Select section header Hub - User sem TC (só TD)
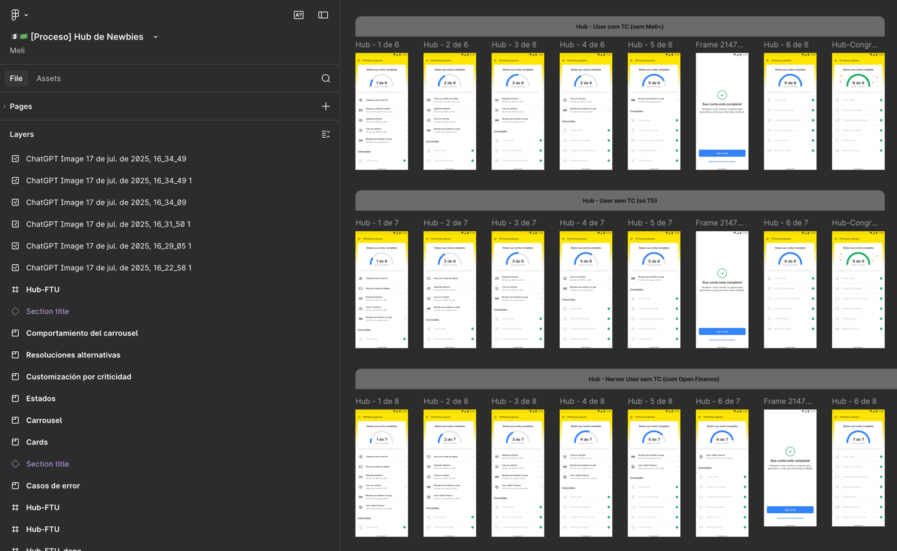Viewport: 897px width, 551px height. point(620,201)
